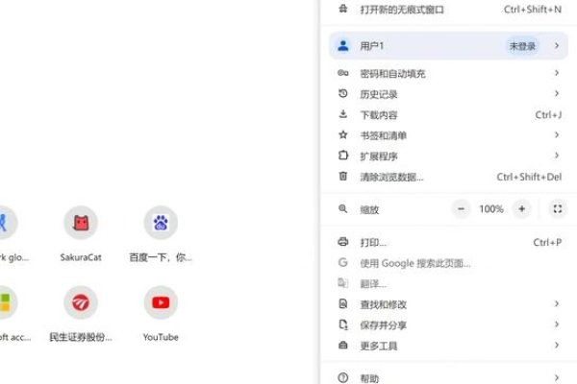Viewport: 577px width, 384px height.
Task: Click the 用户1 profile avatar icon
Action: (343, 46)
